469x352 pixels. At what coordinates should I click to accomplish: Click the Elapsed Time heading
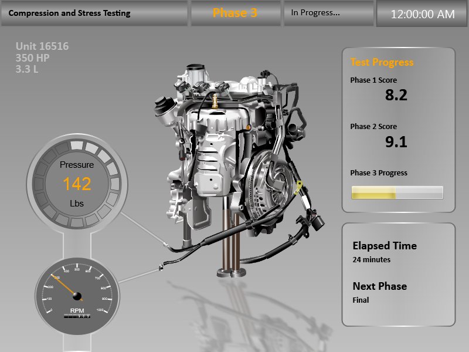tap(385, 246)
